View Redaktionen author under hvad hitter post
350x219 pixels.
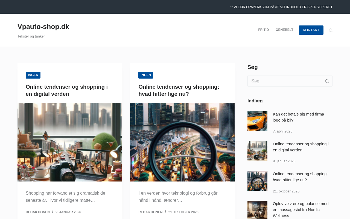coord(150,212)
